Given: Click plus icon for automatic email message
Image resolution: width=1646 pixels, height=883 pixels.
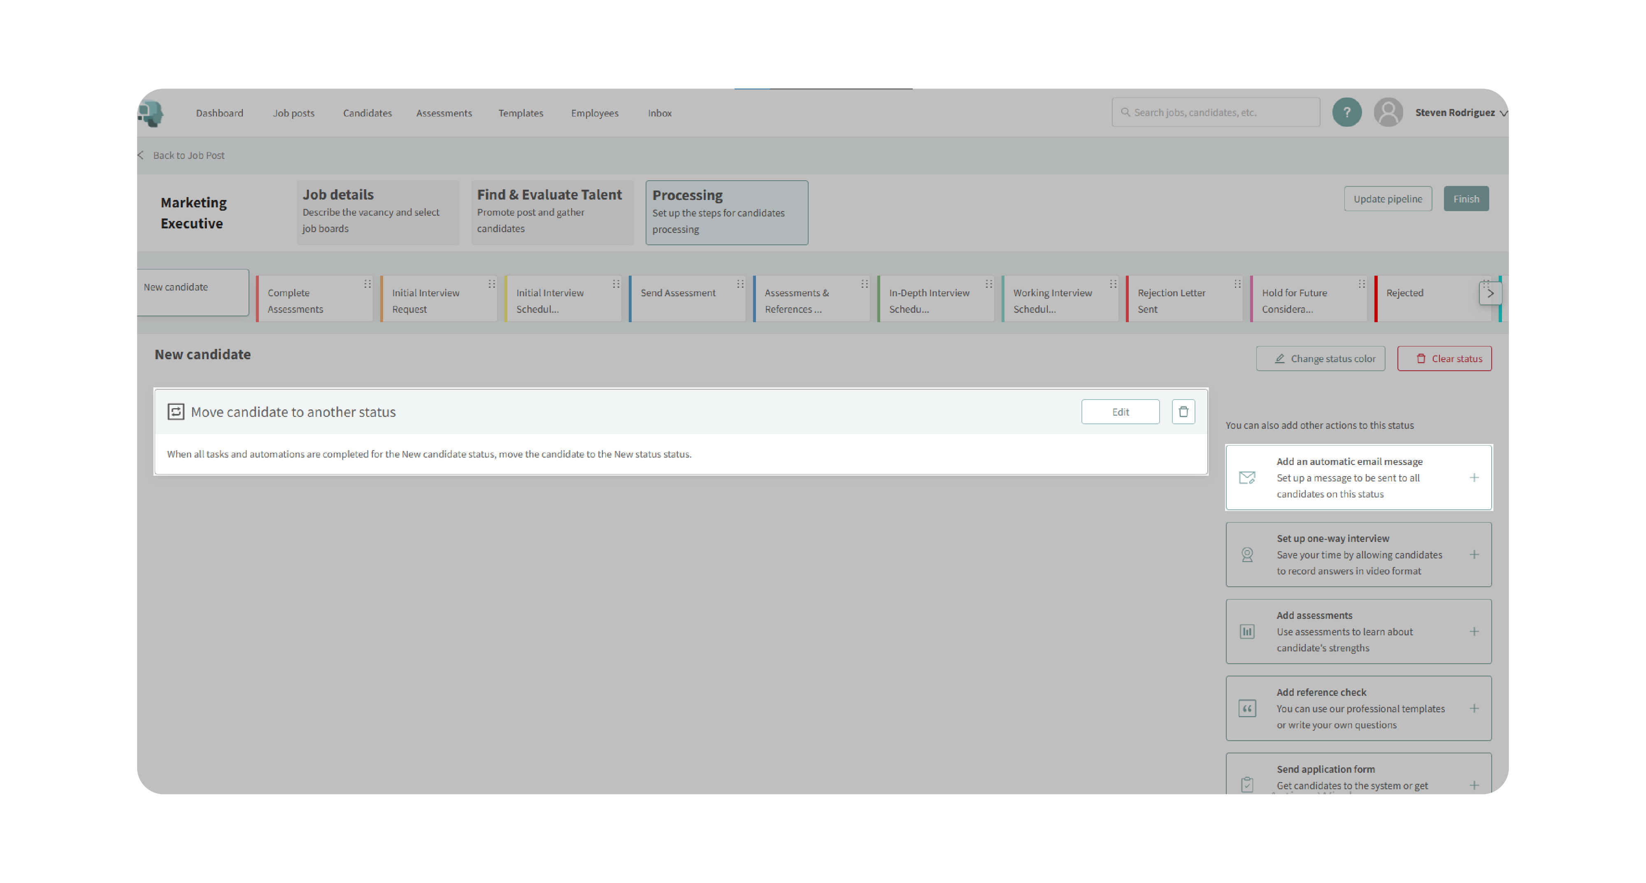Looking at the screenshot, I should tap(1474, 478).
